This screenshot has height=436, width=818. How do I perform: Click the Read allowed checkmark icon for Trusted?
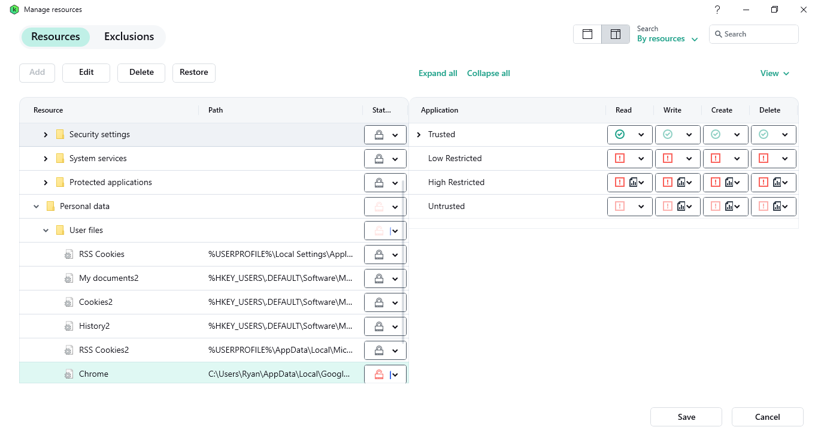pos(620,135)
